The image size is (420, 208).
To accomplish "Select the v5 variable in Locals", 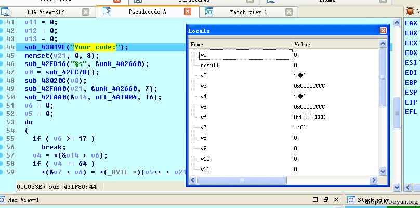I will [x=204, y=107].
